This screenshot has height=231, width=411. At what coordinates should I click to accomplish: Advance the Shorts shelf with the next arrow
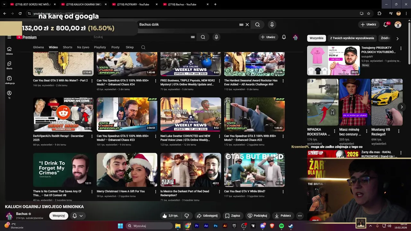401,107
